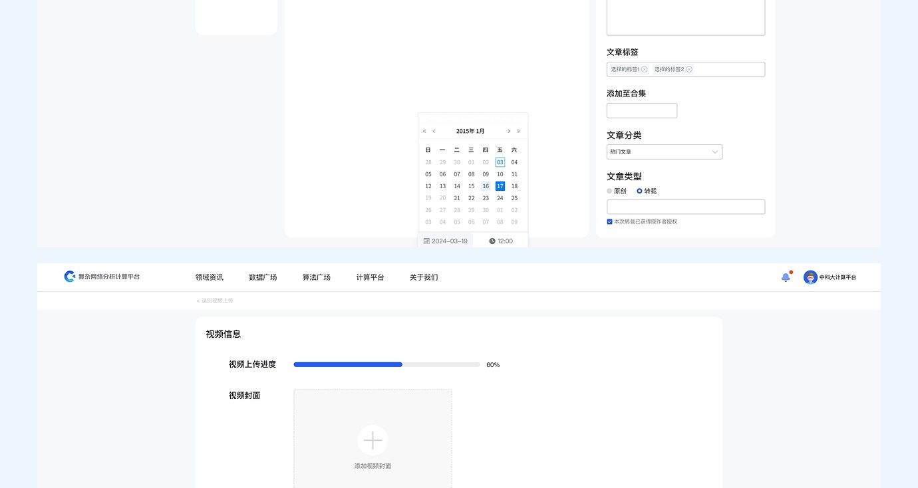
Task: Open the notification bell
Action: click(786, 277)
